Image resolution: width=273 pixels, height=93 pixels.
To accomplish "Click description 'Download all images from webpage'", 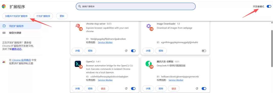I will [174, 28].
